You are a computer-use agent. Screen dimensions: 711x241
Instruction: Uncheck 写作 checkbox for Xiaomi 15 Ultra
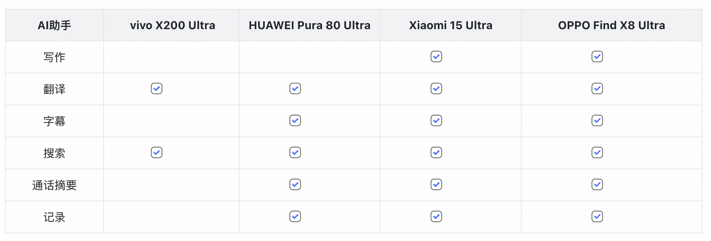coord(436,57)
